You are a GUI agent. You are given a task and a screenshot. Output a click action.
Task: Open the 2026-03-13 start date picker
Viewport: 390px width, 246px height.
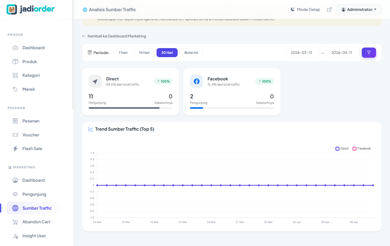pyautogui.click(x=302, y=52)
